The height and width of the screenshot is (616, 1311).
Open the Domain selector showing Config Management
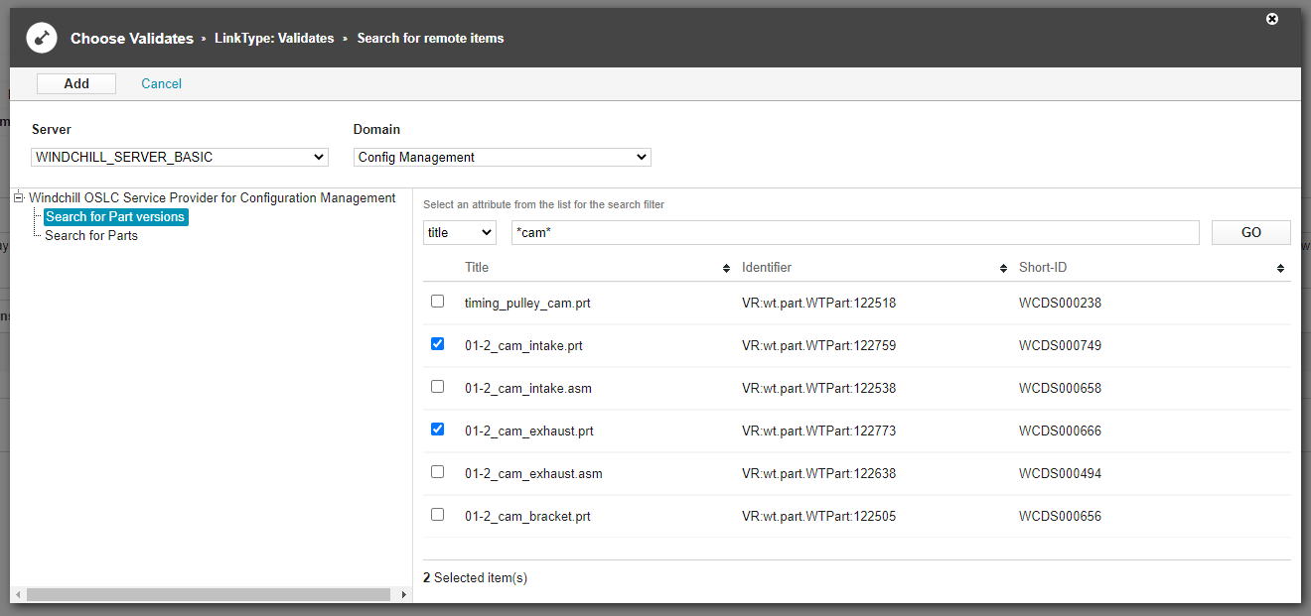(502, 157)
